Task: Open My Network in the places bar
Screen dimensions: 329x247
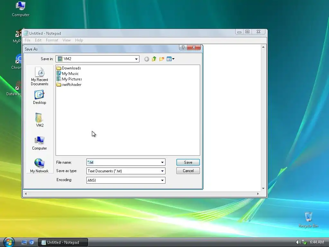Action: [40, 166]
